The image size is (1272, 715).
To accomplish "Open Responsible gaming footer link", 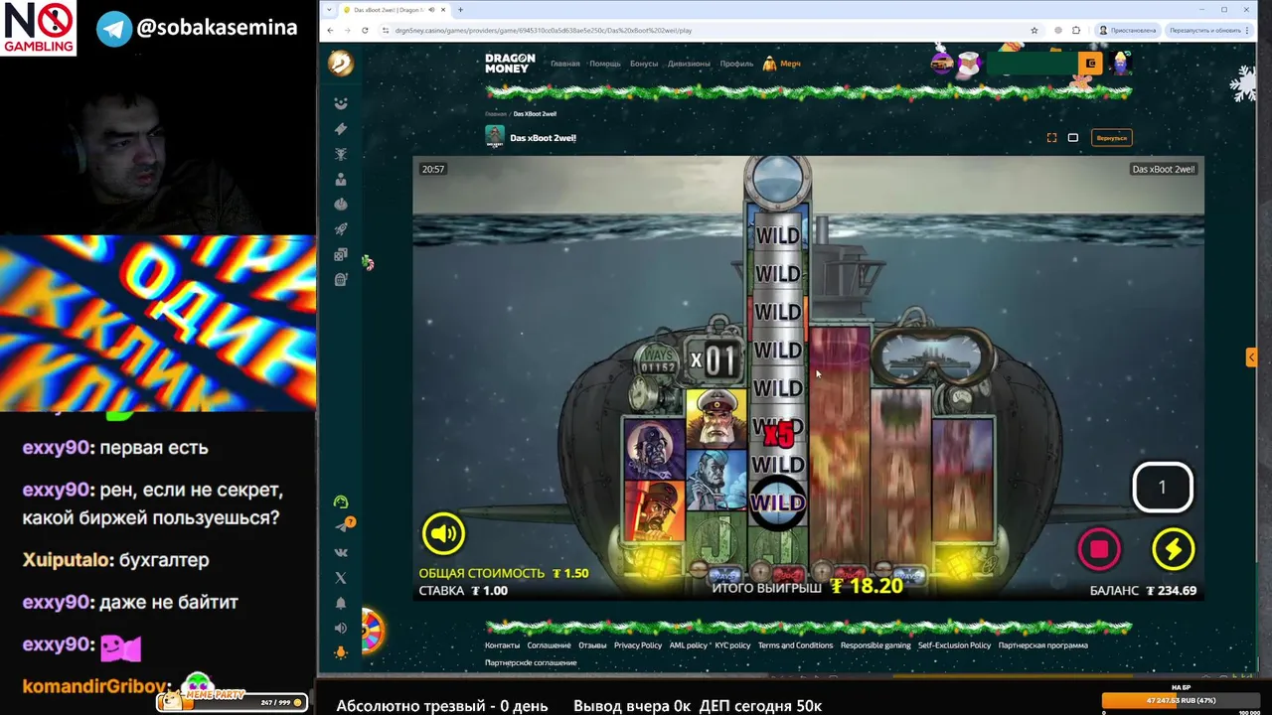I will tap(875, 645).
